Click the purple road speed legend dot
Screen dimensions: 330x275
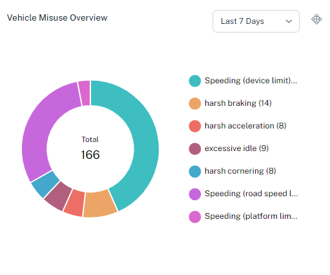point(195,194)
